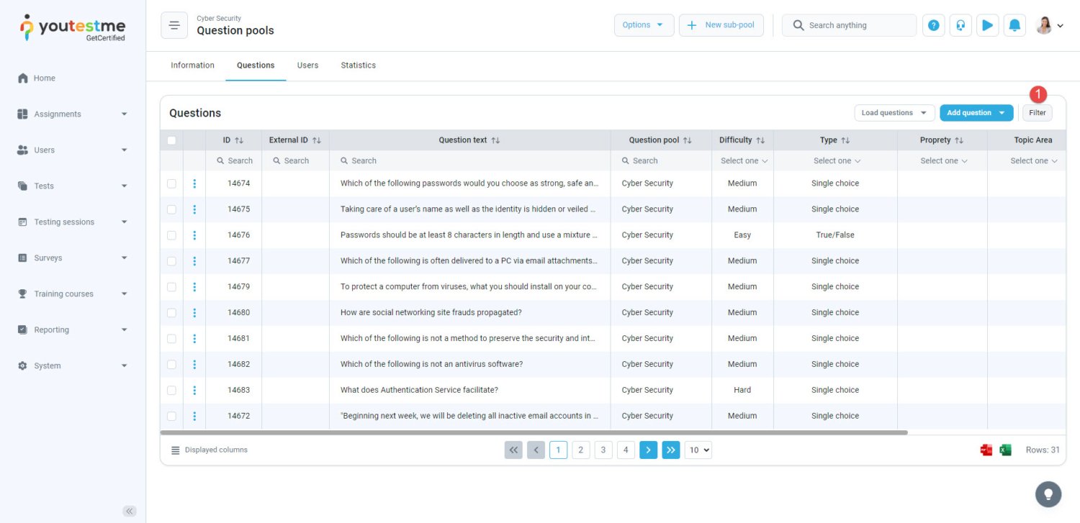Screen dimensions: 1080x523
Task: Open the Difficulty filter dropdown
Action: point(744,161)
